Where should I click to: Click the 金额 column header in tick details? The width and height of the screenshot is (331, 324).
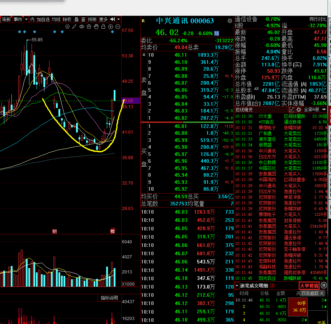coord(281,293)
